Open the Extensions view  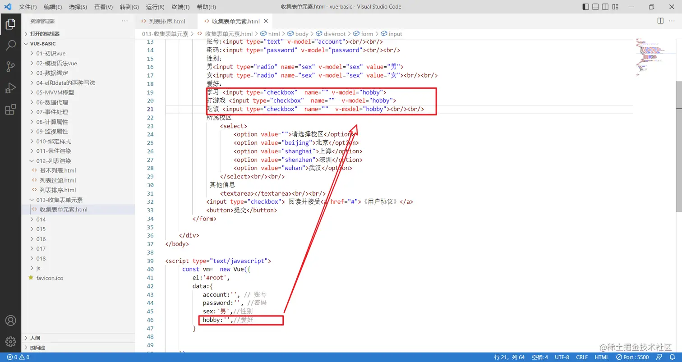10,109
